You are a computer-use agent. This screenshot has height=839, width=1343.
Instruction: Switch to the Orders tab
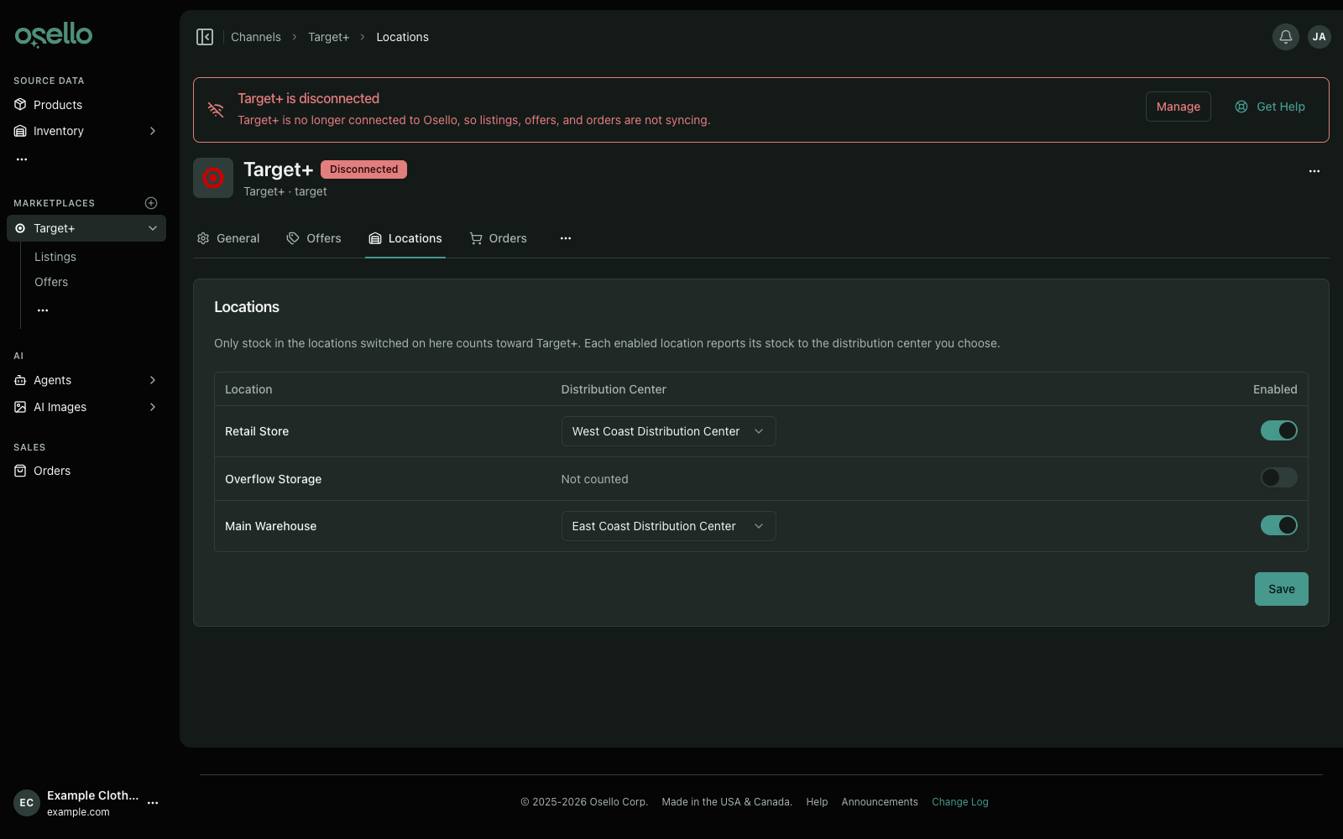[x=499, y=238]
